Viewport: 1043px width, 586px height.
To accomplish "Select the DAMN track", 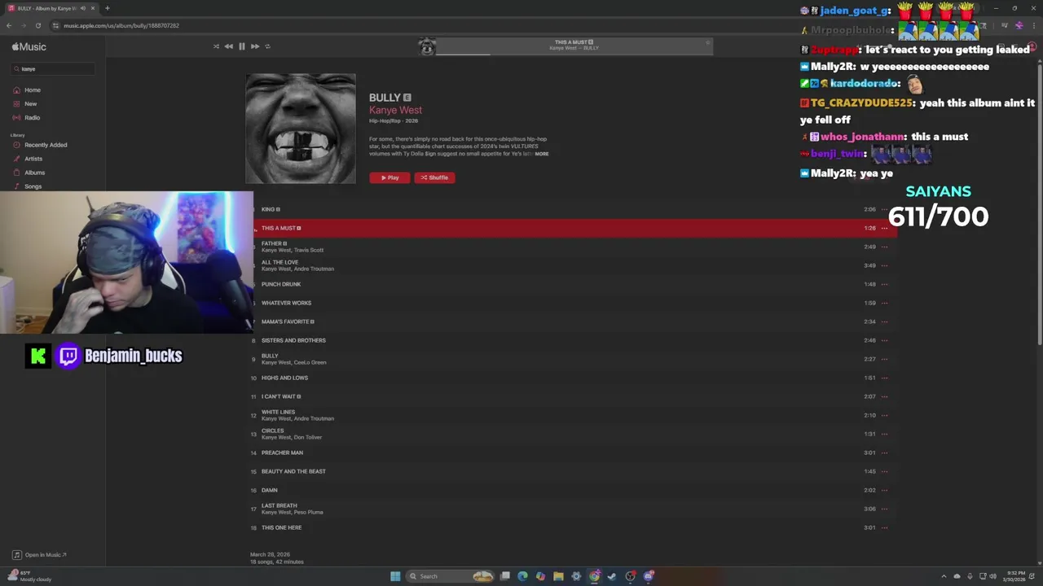I will [x=570, y=490].
